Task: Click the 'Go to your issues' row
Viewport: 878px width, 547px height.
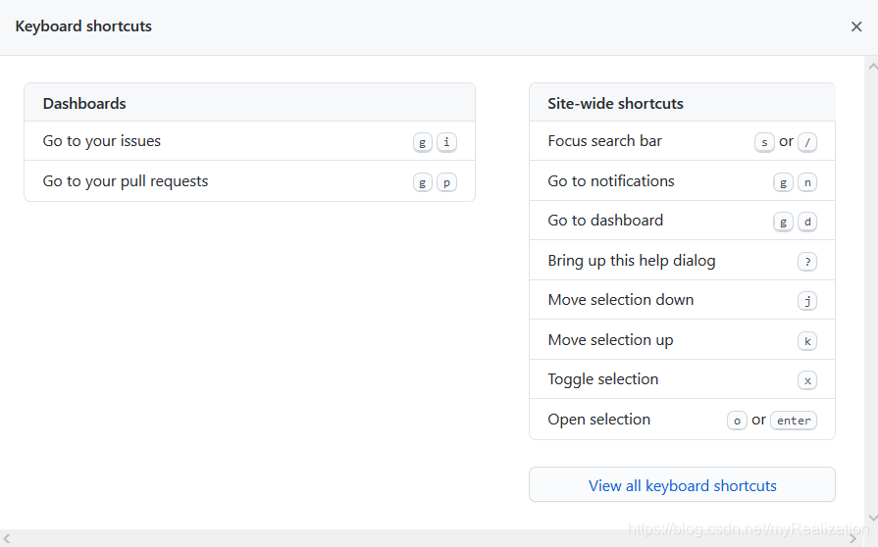Action: tap(102, 141)
